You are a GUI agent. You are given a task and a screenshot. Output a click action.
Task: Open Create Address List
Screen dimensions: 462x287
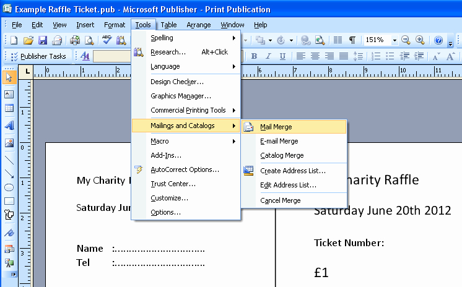[x=294, y=171]
